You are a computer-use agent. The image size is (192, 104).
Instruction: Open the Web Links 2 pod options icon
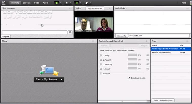click(187, 8)
